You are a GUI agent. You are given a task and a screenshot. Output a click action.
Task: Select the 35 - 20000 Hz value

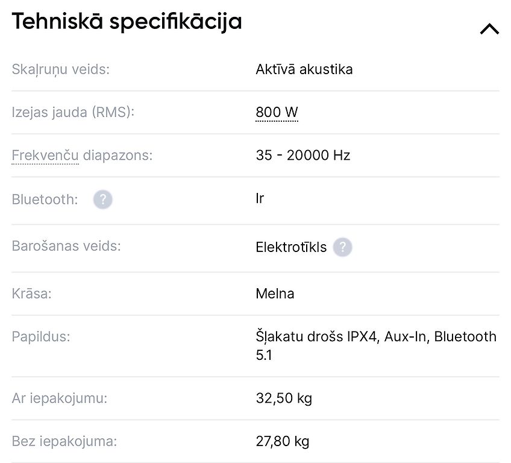(x=303, y=155)
